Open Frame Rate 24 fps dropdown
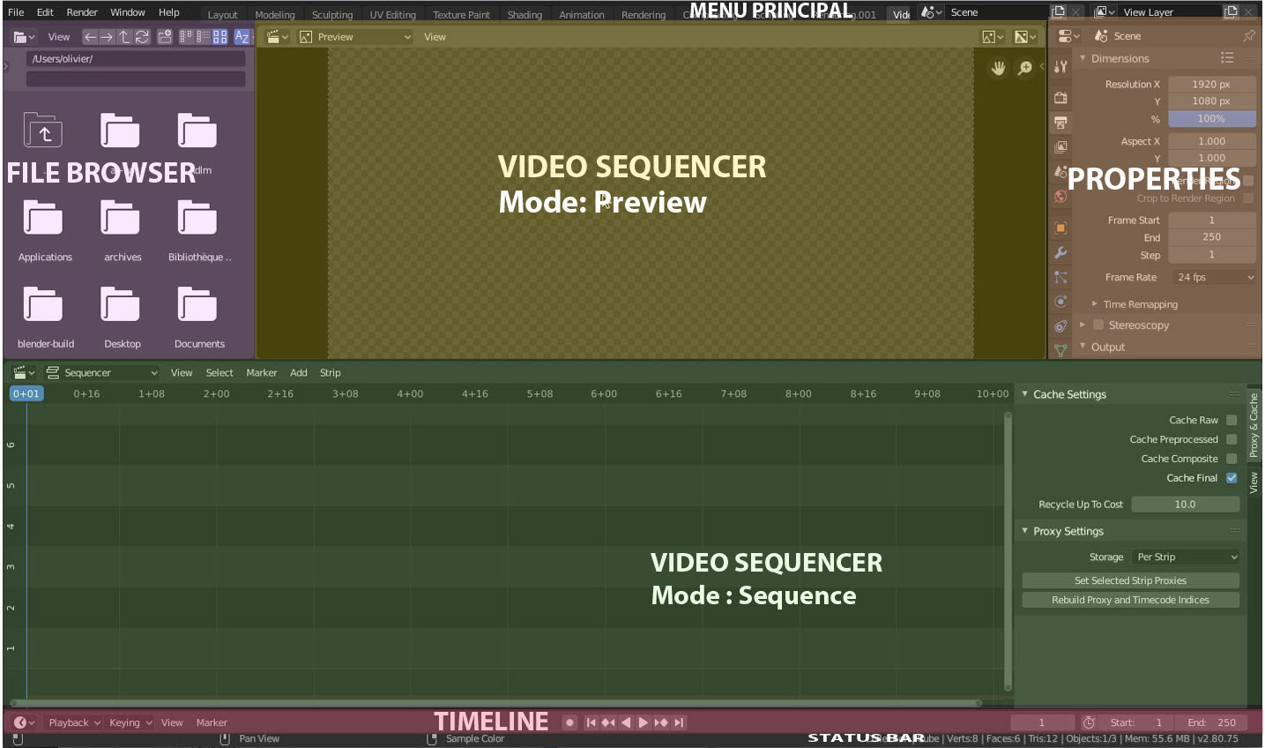This screenshot has height=748, width=1265. click(1213, 277)
